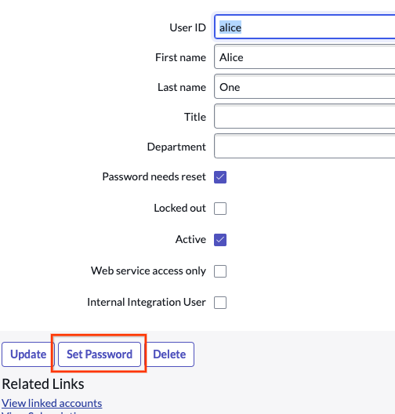Open the Set Password dialog button

pos(100,354)
